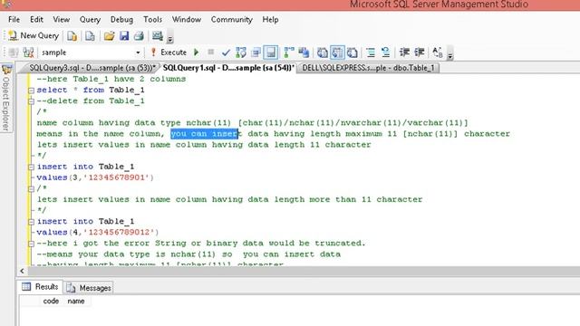Image resolution: width=580 pixels, height=326 pixels.
Task: Click the Messages tab
Action: (x=89, y=288)
